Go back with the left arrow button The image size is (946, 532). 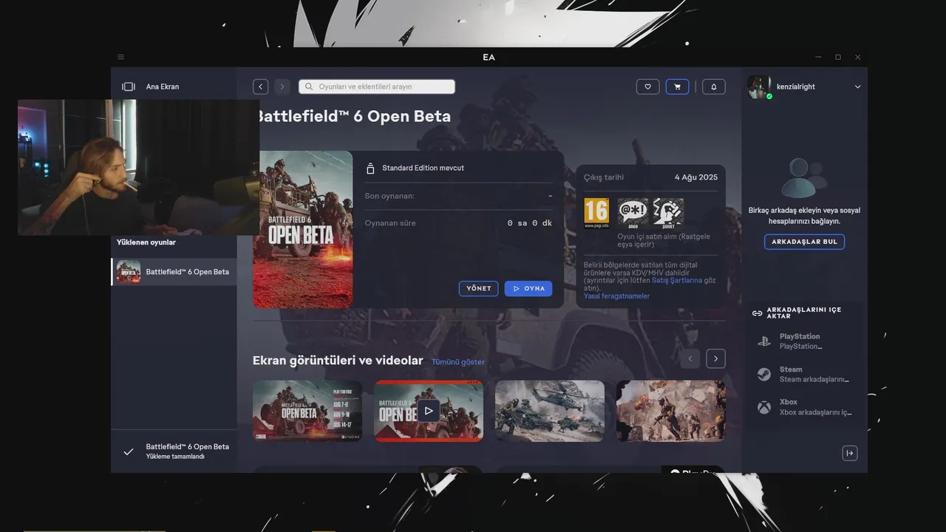tap(260, 86)
